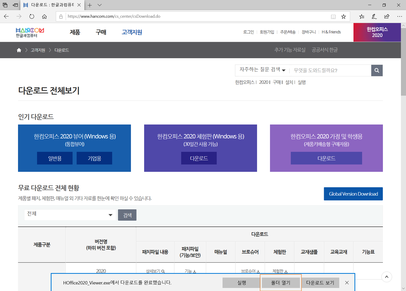406x291 pixels.
Task: Open the browser home page
Action: [x=44, y=16]
